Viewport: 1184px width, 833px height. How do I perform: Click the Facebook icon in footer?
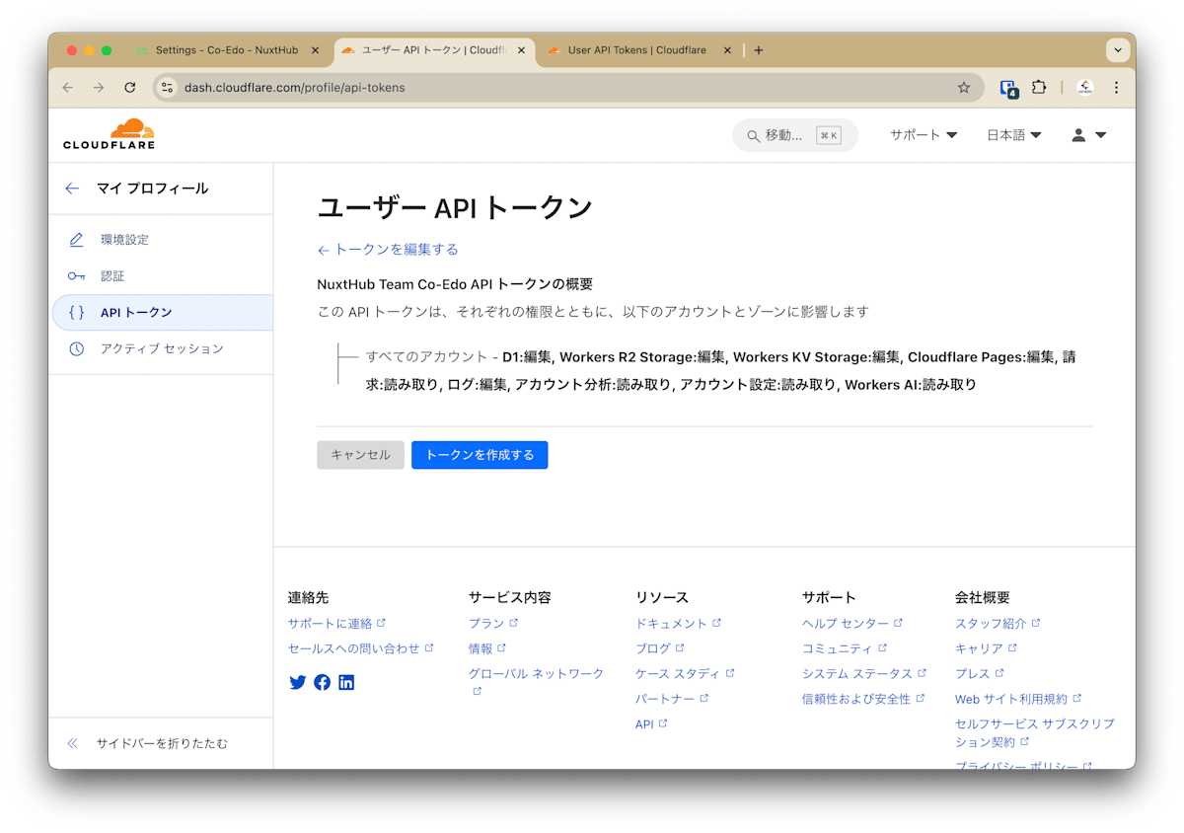[x=323, y=682]
